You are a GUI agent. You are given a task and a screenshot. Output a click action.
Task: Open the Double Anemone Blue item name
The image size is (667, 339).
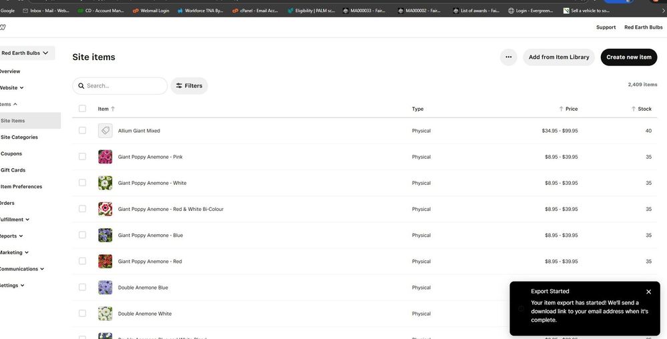pos(143,288)
